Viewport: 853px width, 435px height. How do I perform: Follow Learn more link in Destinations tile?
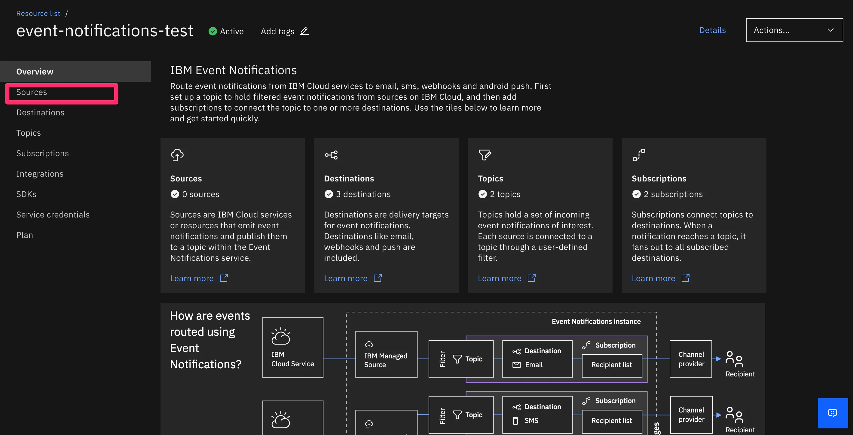coord(346,278)
